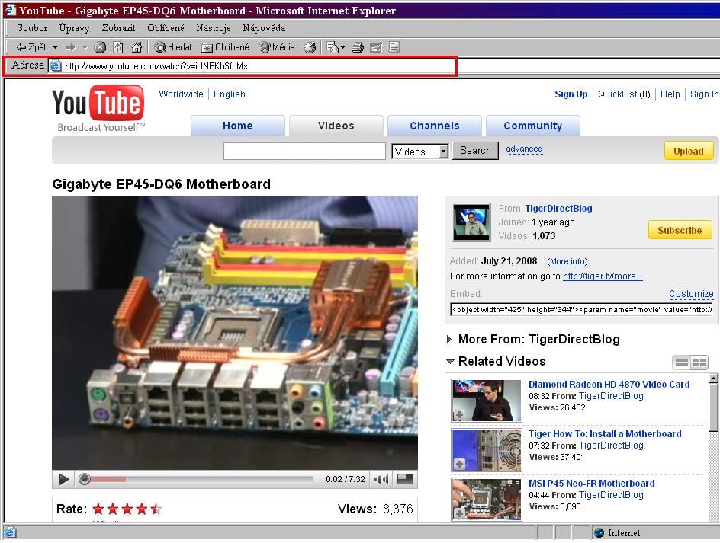Open the Média toolbar button
This screenshot has width=720, height=543.
click(x=277, y=47)
